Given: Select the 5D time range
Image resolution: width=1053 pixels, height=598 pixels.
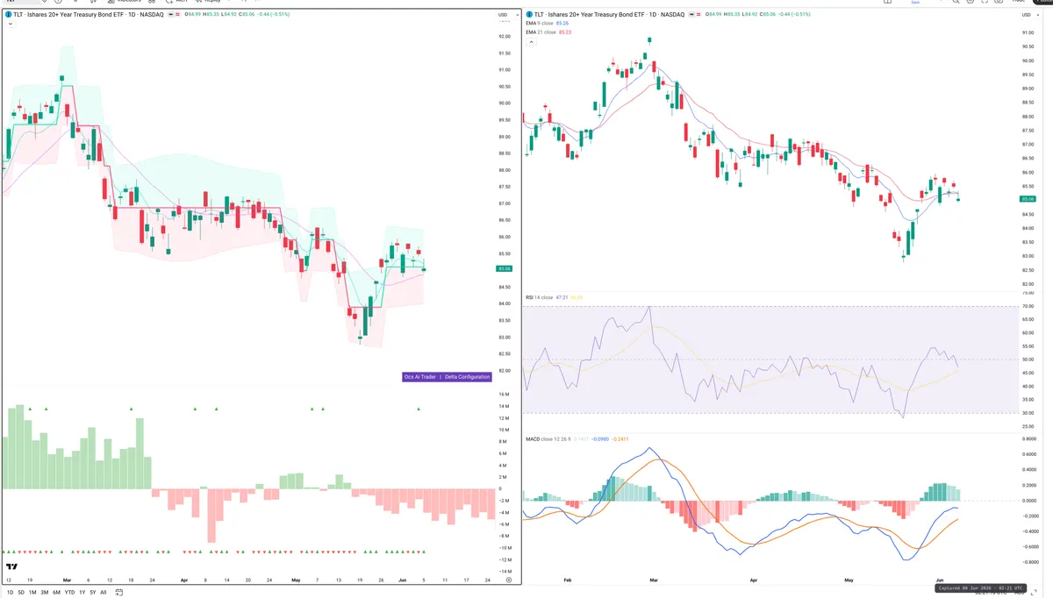Looking at the screenshot, I should point(21,592).
